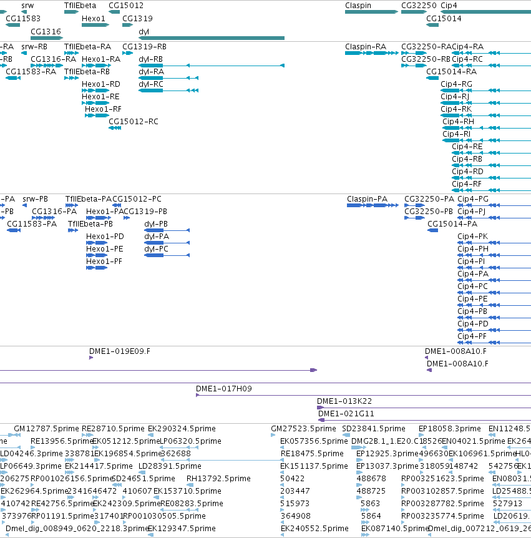Select transcript Cip4-RJ
This screenshot has height=538, width=531.
pyautogui.click(x=455, y=97)
